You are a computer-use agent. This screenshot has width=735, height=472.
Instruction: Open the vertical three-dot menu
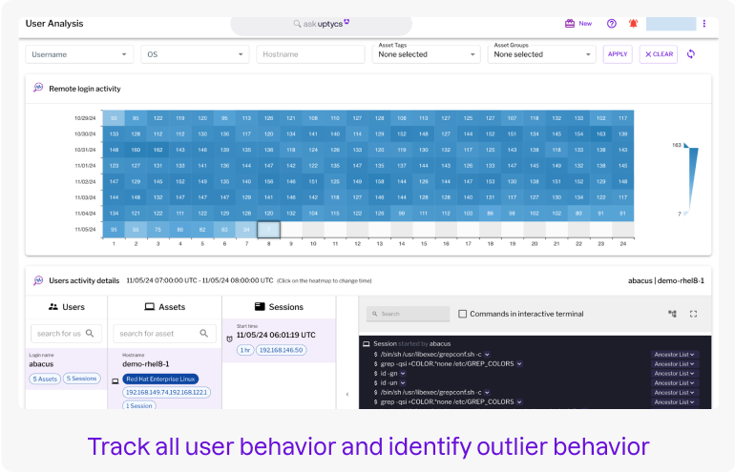(x=704, y=23)
